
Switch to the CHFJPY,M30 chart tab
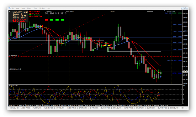[x=94, y=108]
